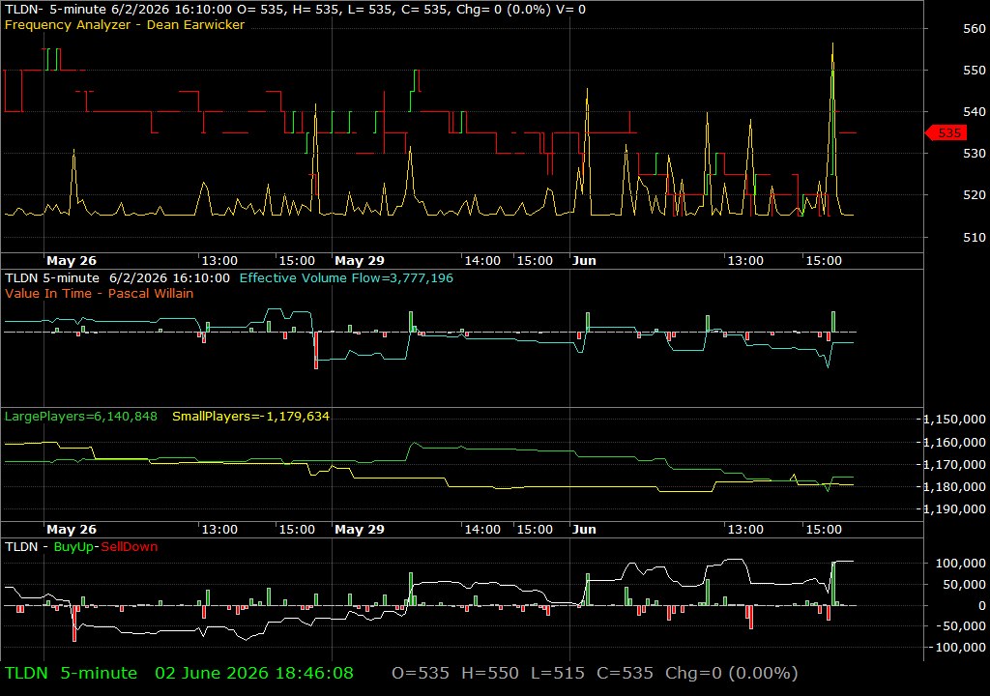Click the red 535 price marker

click(x=946, y=132)
